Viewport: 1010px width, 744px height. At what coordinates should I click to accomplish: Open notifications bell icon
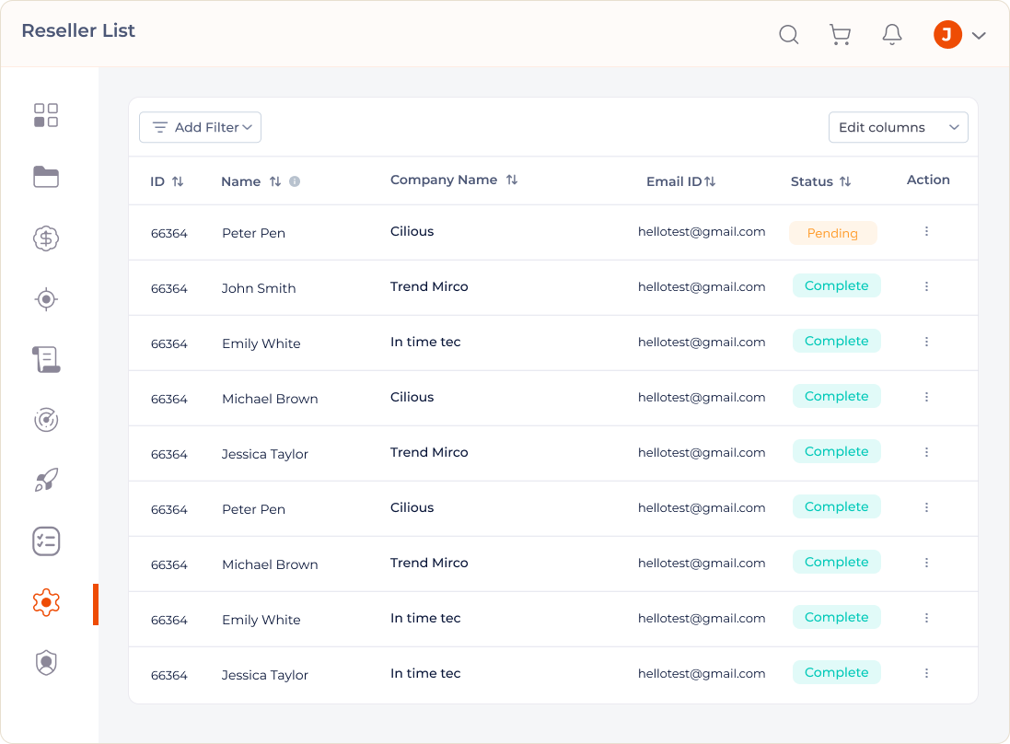coord(891,34)
